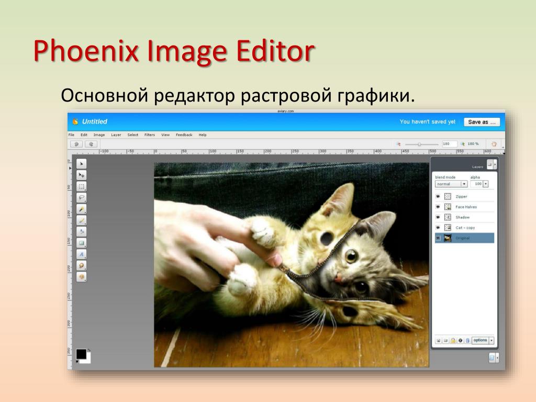Click the Original layer thumbnail

click(448, 238)
